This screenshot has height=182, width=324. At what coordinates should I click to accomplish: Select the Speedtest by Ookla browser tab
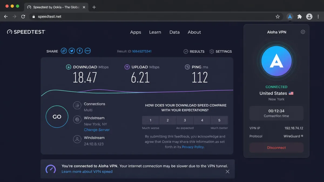point(56,7)
